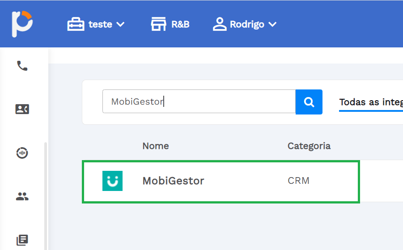Expand the teste dropdown chevron
This screenshot has width=403, height=250.
point(120,25)
